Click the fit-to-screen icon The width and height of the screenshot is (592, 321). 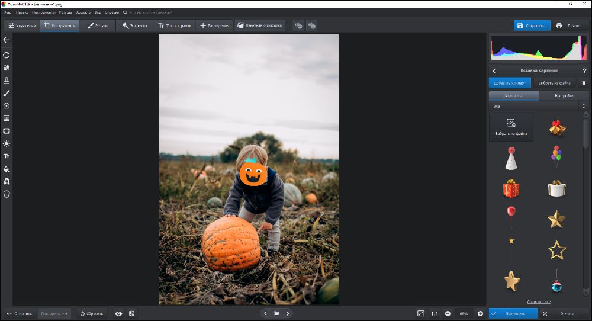coord(420,313)
